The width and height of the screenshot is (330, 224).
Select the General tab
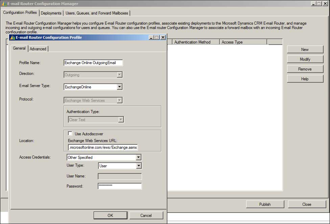19,49
